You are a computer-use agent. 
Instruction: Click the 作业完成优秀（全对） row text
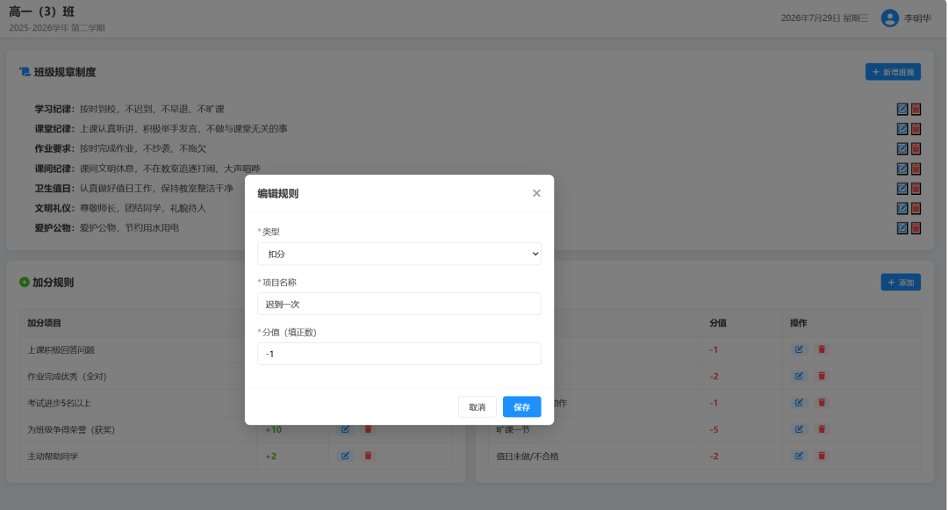[67, 377]
